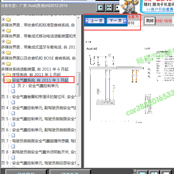Expand folder above 集成式蓝牙车载电话 row
The height and width of the screenshot is (174, 174).
point(3,42)
